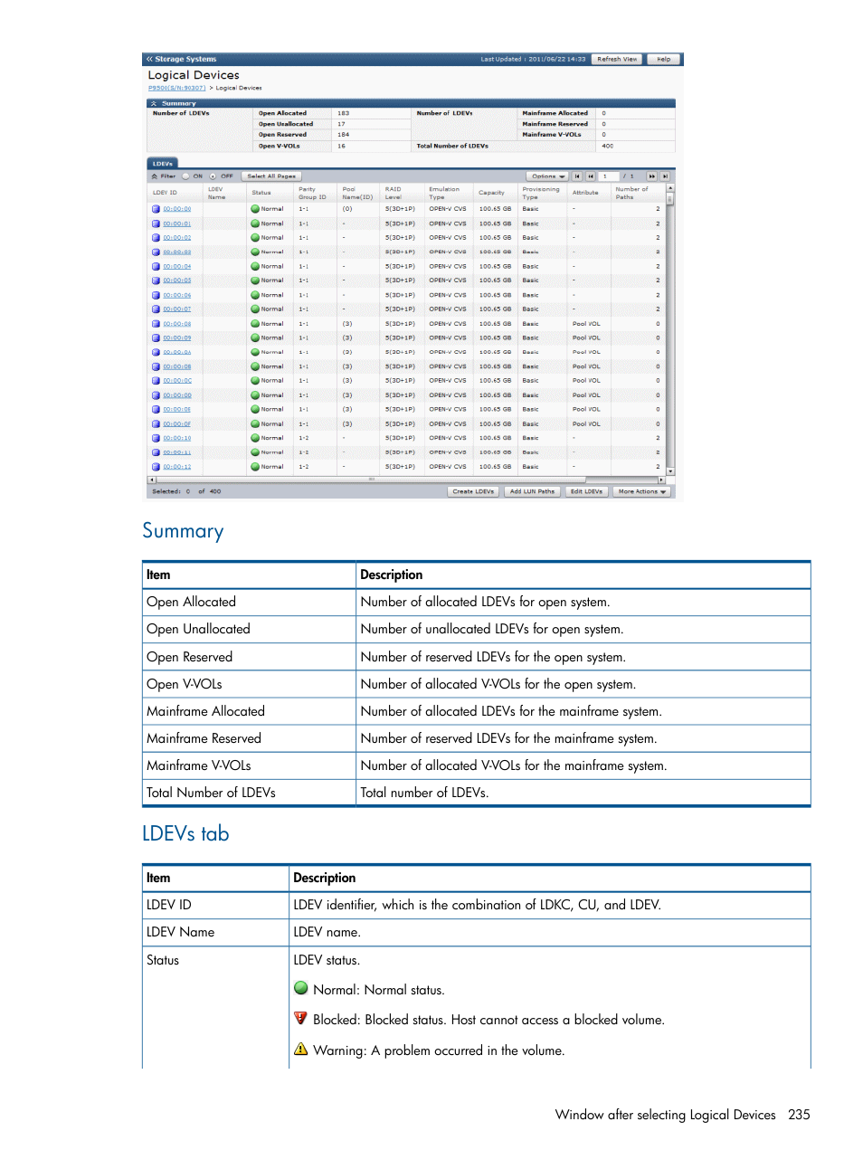Go to first page of LDEVs table
863x1150 pixels.
pyautogui.click(x=577, y=176)
